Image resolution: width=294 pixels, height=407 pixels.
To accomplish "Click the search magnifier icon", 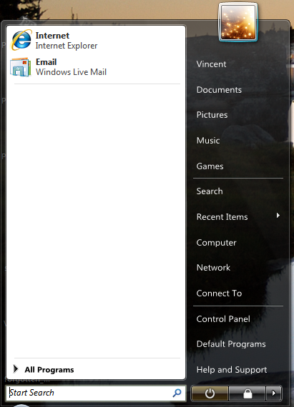I will click(x=177, y=393).
